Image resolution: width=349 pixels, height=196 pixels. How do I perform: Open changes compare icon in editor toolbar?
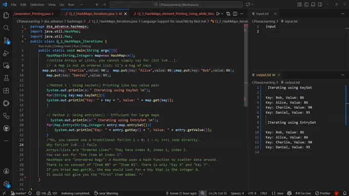[228, 14]
